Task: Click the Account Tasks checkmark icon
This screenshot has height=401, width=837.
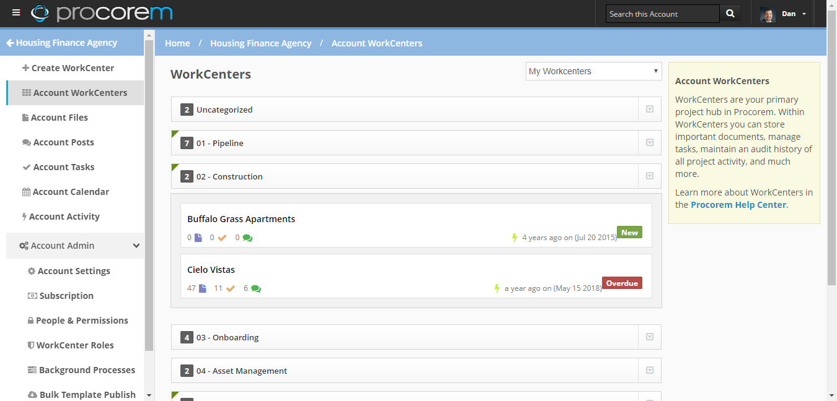Action: pyautogui.click(x=26, y=166)
